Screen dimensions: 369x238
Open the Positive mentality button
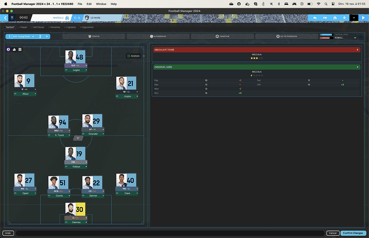tap(94, 36)
